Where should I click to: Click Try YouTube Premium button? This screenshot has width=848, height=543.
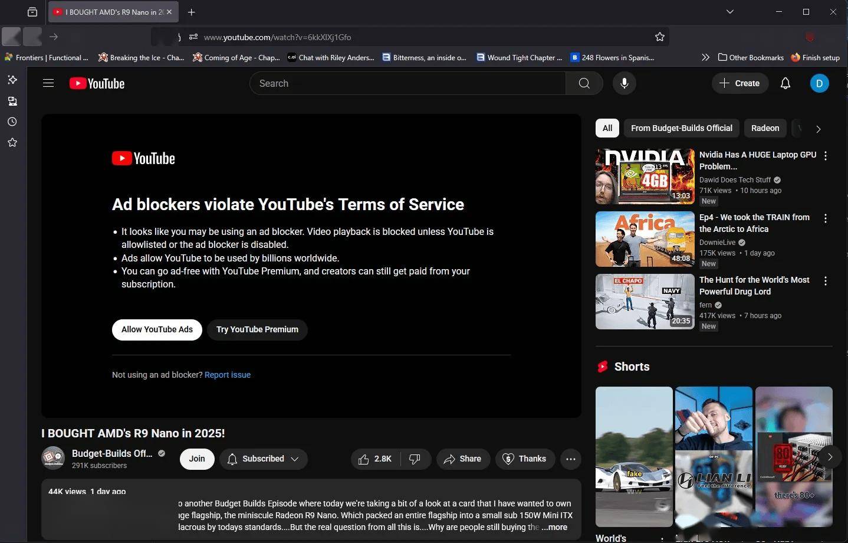coord(257,329)
